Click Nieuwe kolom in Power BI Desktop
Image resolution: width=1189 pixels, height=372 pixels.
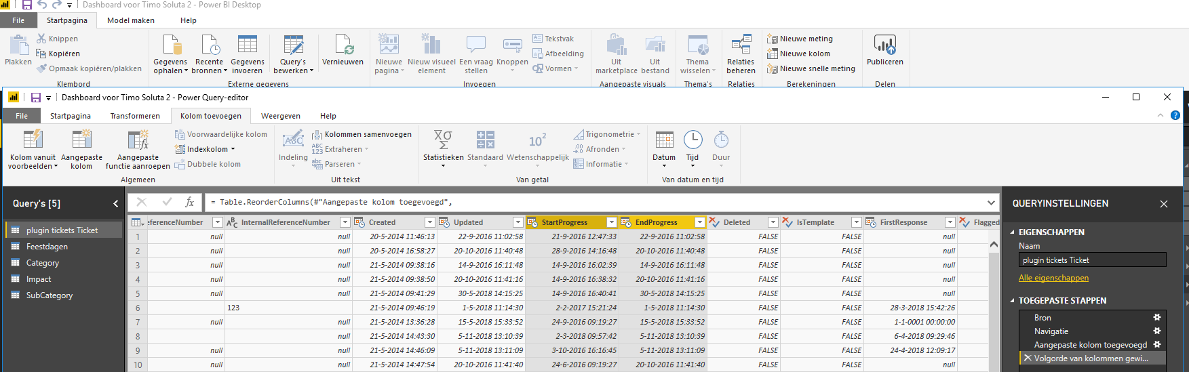pyautogui.click(x=798, y=54)
